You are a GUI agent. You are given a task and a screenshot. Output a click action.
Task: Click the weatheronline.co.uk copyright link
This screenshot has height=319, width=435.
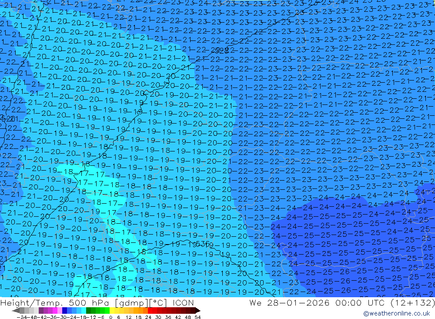click(x=396, y=313)
